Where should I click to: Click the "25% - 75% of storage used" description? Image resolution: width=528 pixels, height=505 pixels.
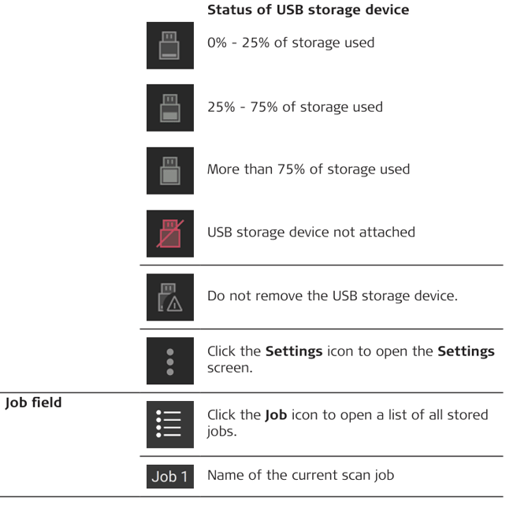click(294, 106)
